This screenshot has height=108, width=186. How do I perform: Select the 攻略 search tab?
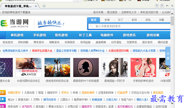pos(161,20)
